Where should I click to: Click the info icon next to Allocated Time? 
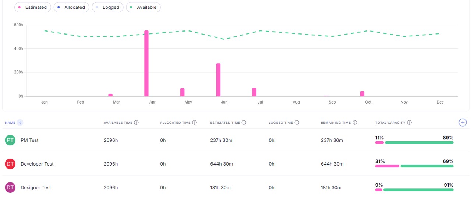(195, 123)
